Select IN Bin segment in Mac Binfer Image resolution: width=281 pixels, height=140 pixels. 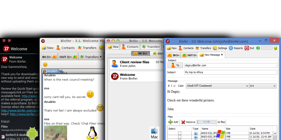tap(140, 54)
